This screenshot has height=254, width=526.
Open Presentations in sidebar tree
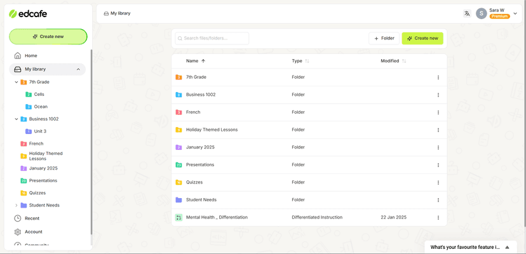tap(43, 180)
